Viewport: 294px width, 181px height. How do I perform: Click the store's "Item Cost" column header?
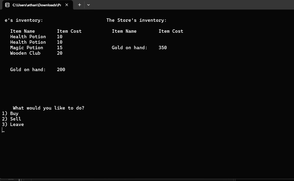pyautogui.click(x=171, y=31)
